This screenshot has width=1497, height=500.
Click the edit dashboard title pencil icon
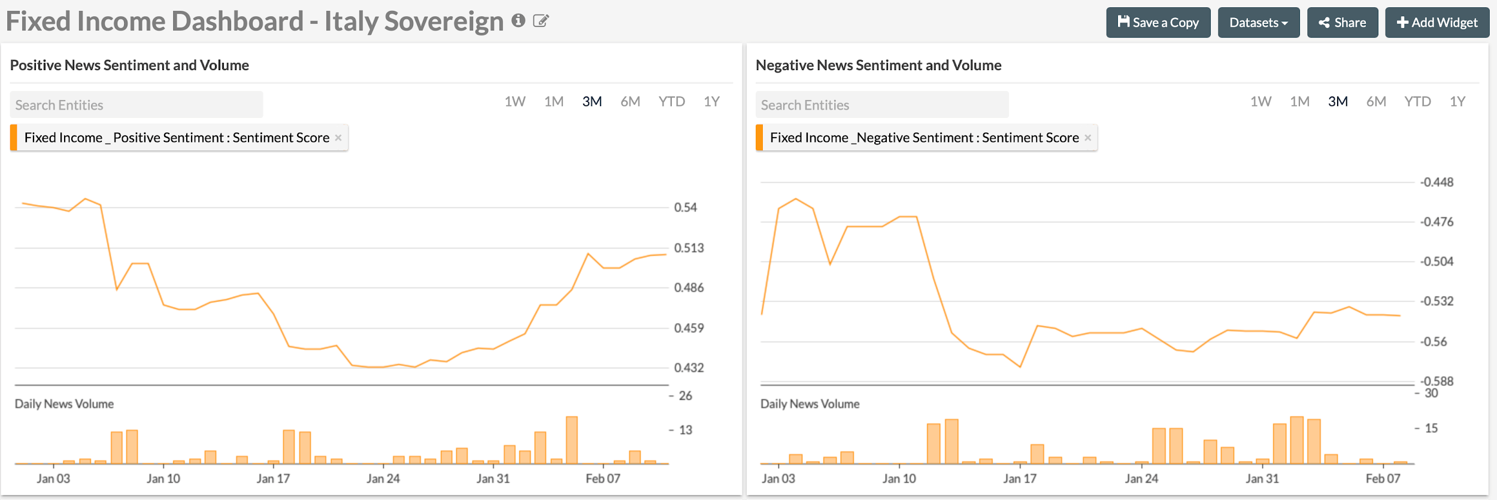541,22
